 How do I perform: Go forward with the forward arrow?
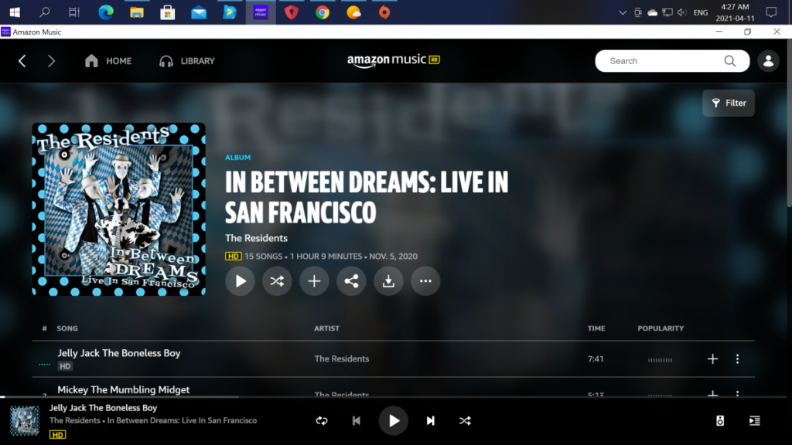[51, 61]
